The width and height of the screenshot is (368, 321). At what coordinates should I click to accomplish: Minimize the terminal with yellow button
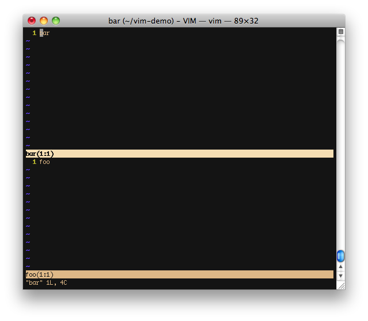44,21
